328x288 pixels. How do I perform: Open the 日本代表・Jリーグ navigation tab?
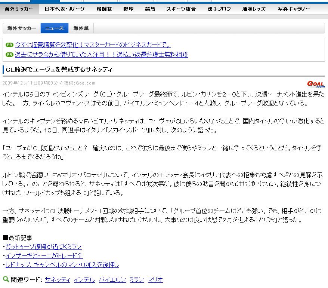(x=65, y=9)
